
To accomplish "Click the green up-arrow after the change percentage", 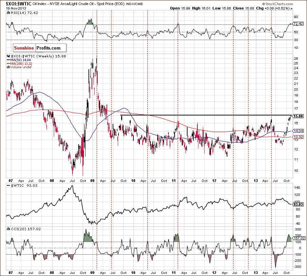I will (292, 8).
